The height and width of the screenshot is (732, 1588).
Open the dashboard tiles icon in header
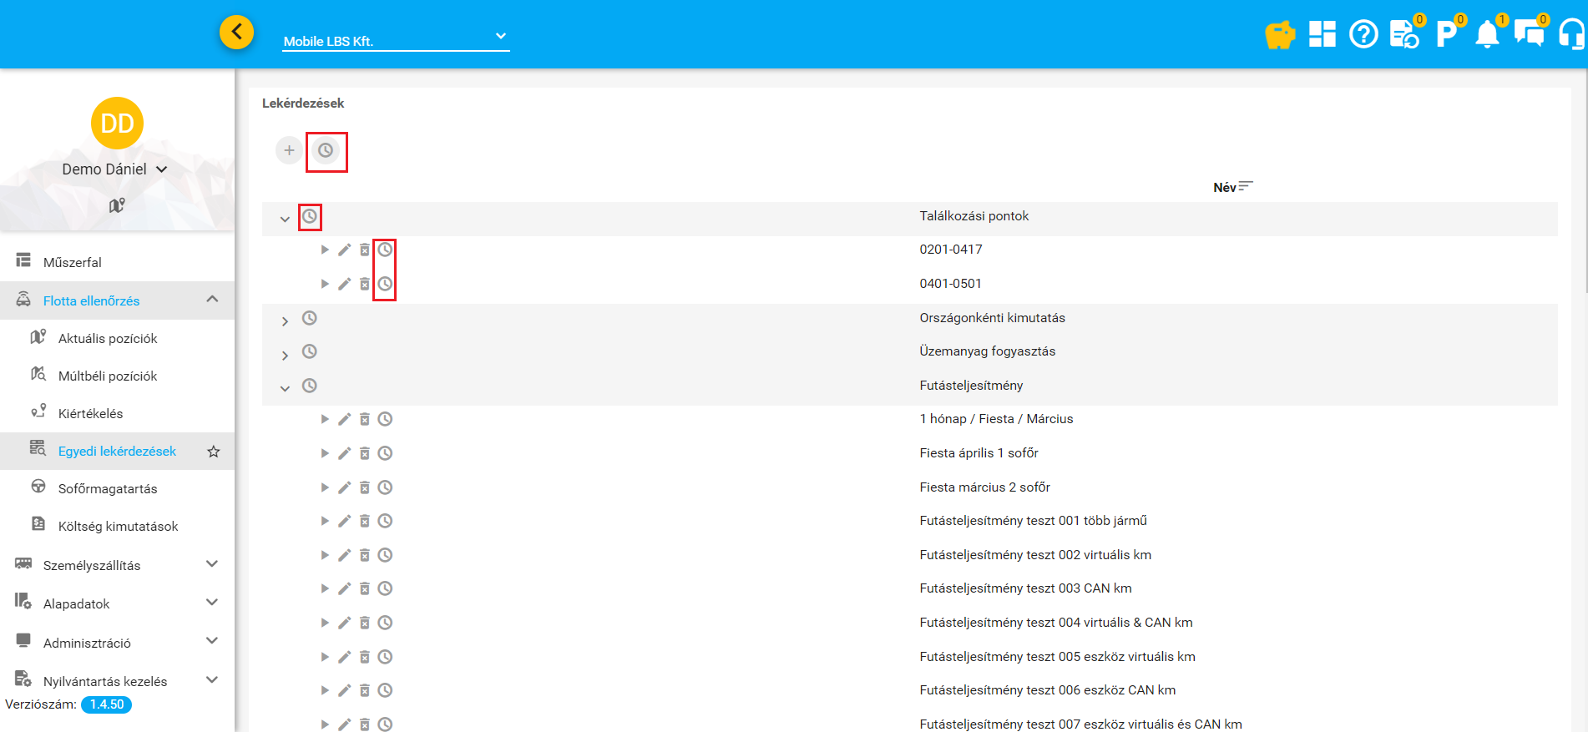[1322, 34]
